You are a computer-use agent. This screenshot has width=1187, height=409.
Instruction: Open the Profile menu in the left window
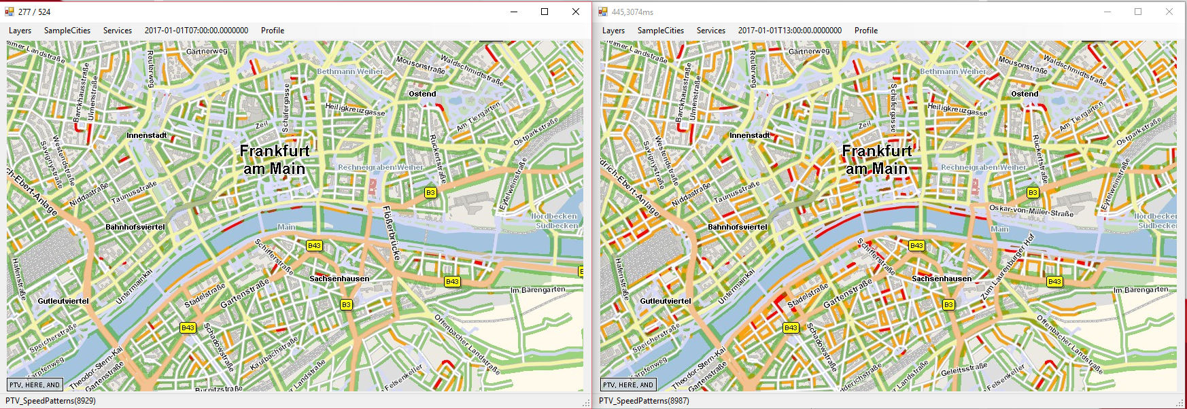[273, 31]
